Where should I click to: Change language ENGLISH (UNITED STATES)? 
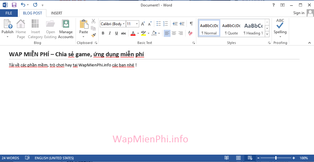[54, 158]
